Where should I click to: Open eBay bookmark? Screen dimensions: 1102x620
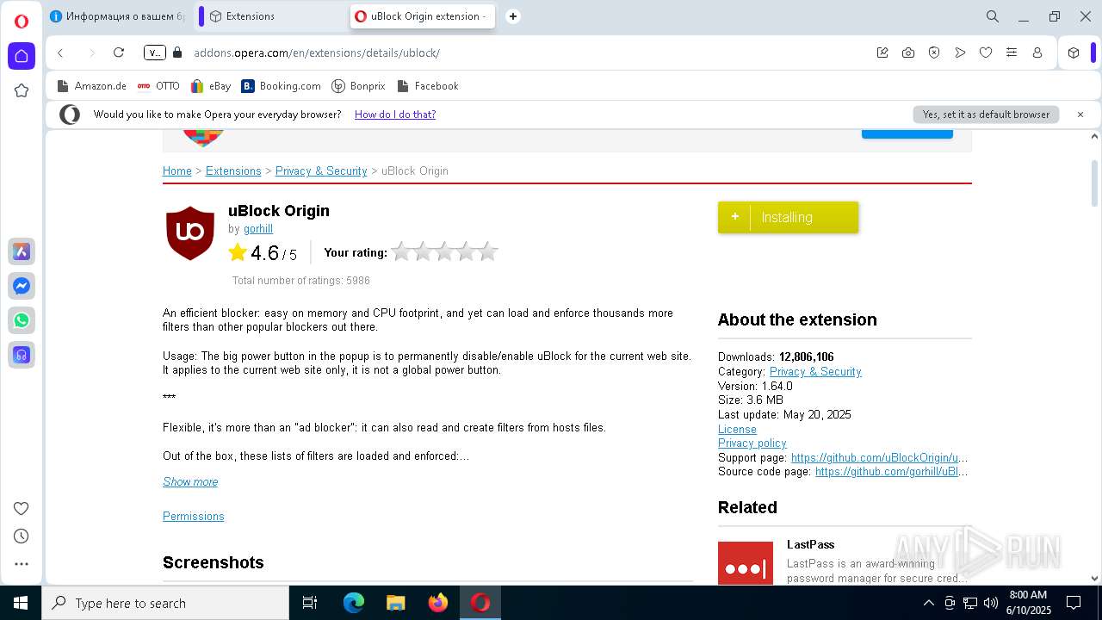[211, 86]
